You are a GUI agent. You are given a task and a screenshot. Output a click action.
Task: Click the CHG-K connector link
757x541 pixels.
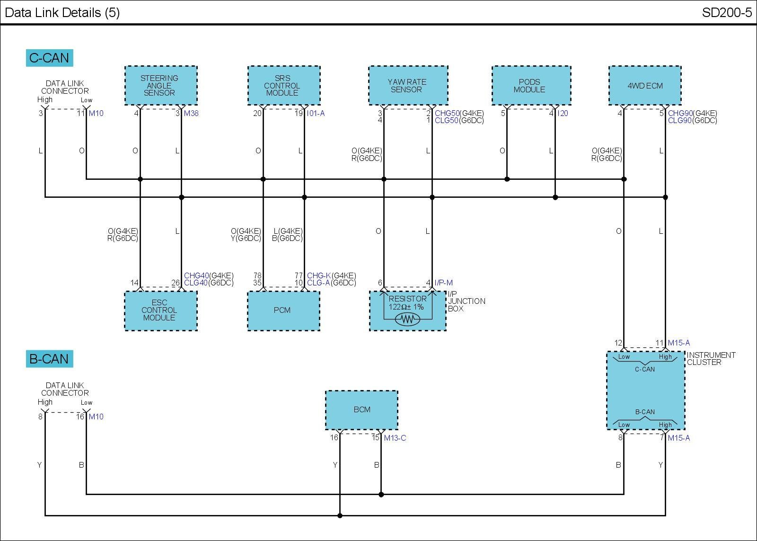point(318,275)
